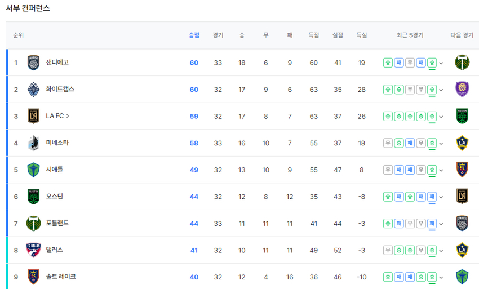Open Seattle's next opponent Real Salt Lake logo
This screenshot has width=479, height=289.
(x=462, y=170)
